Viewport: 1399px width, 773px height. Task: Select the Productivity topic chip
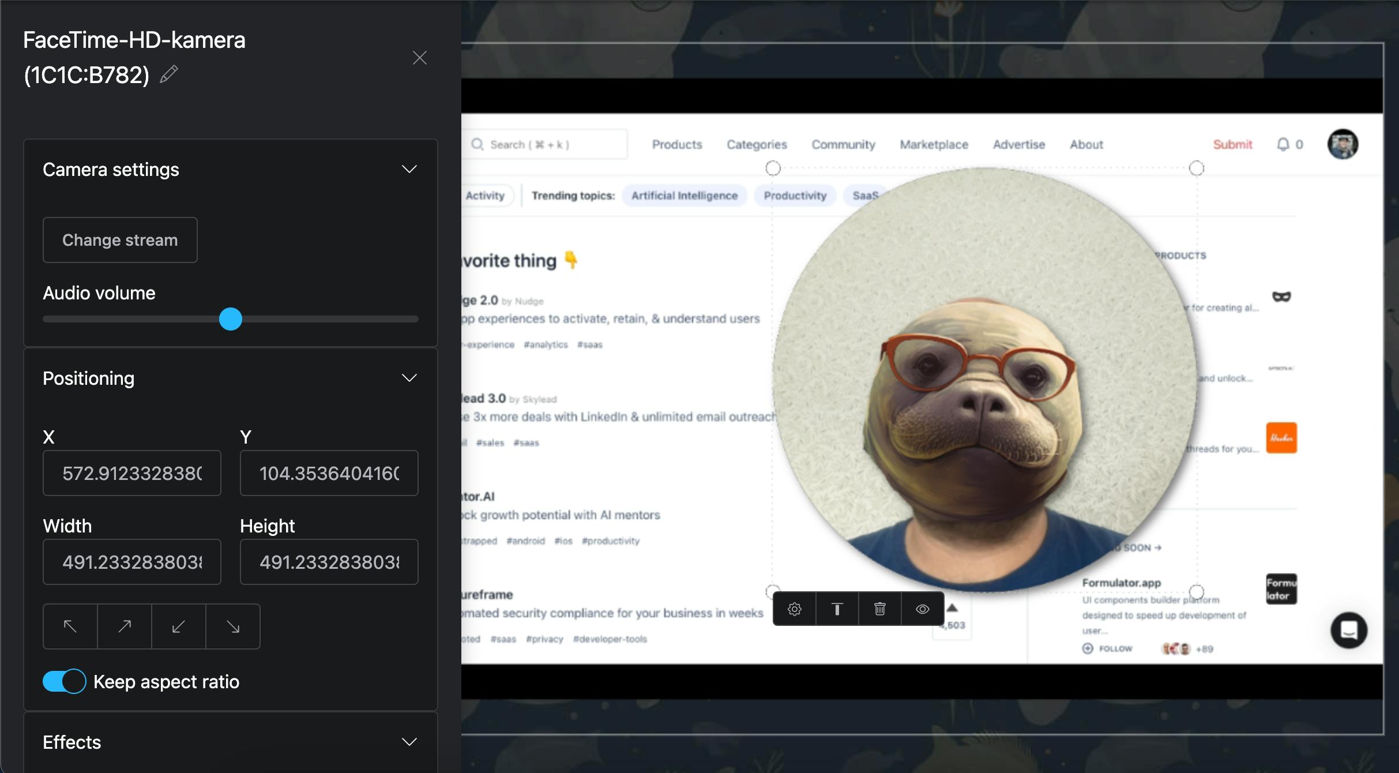[x=795, y=196]
